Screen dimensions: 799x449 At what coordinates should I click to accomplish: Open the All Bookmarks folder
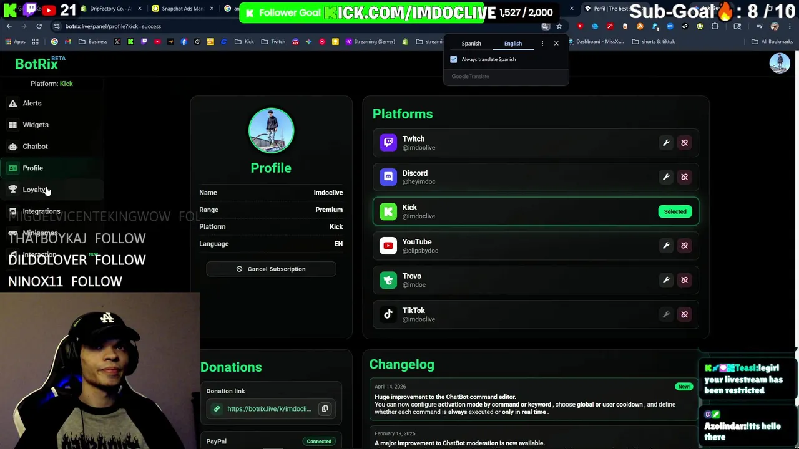coord(772,42)
